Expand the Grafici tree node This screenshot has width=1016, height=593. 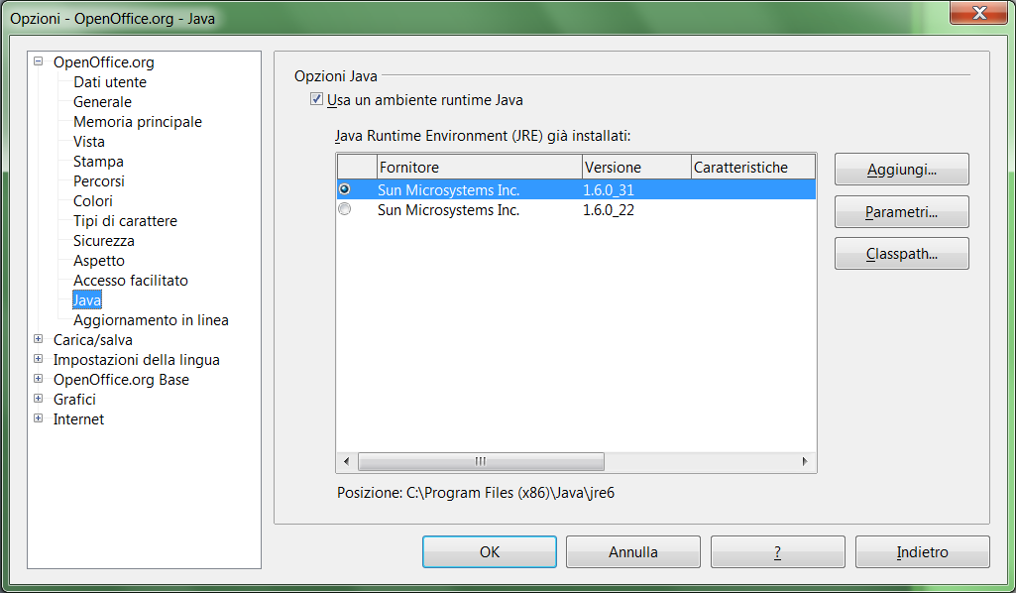pos(39,399)
